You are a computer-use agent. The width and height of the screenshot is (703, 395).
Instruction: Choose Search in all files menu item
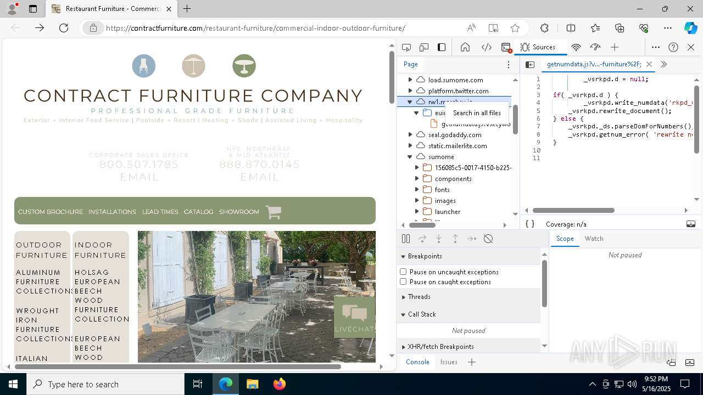(x=477, y=112)
